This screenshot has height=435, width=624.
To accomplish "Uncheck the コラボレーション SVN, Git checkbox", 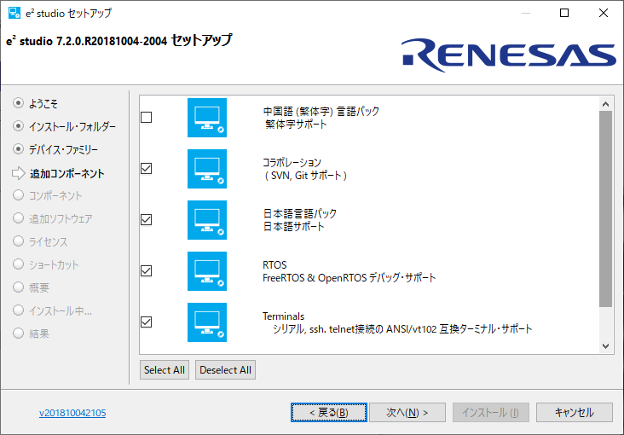I will (147, 169).
